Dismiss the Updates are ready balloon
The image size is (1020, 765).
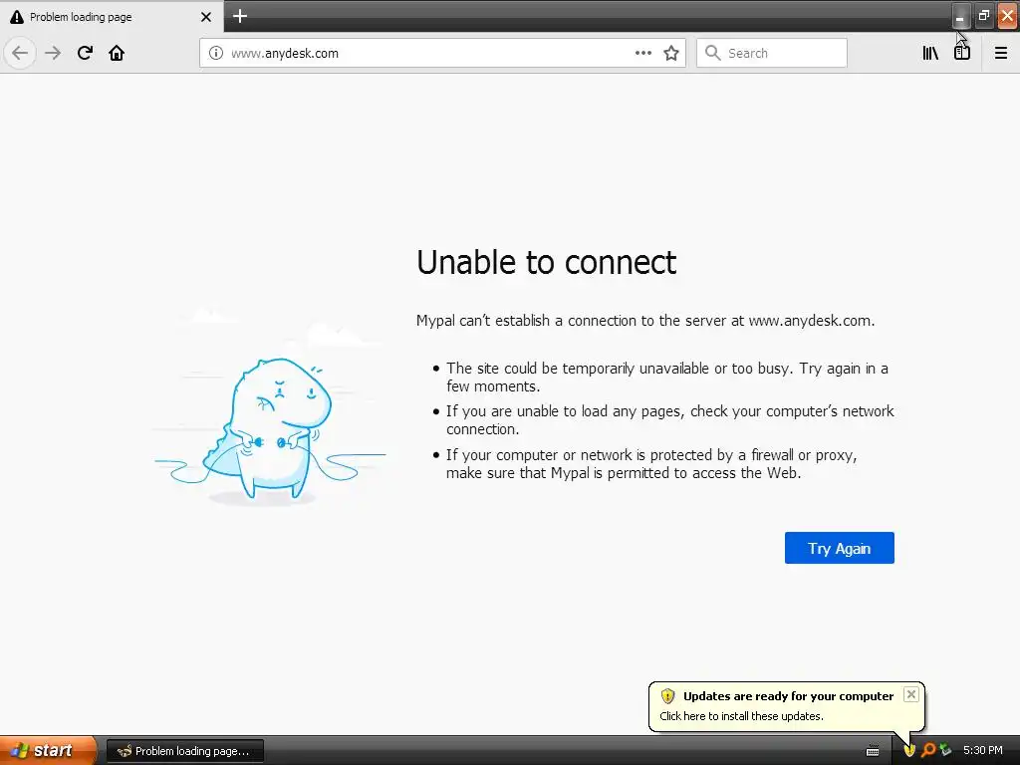pyautogui.click(x=911, y=694)
